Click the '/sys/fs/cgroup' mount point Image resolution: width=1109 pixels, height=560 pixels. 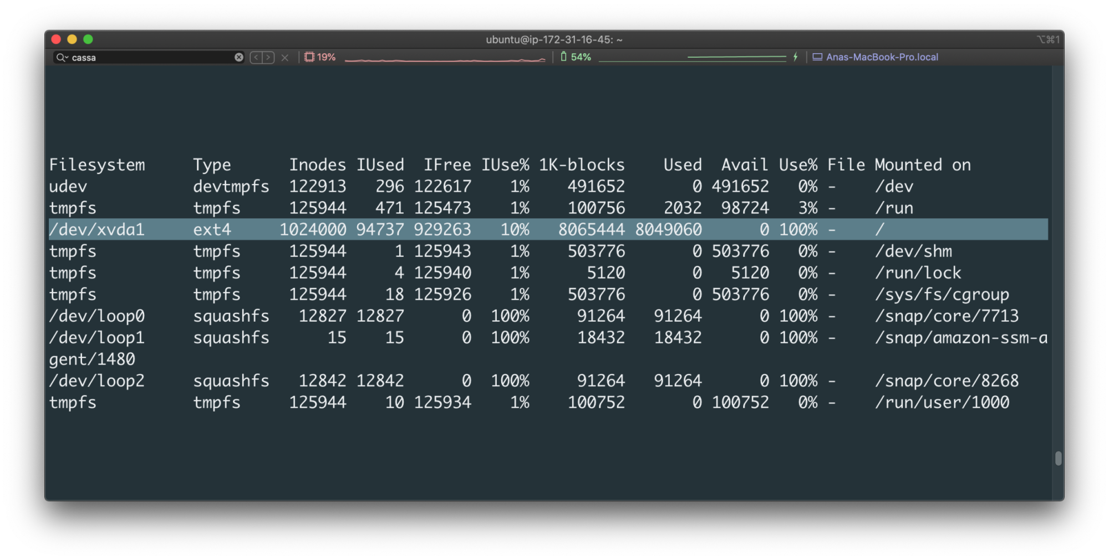tap(942, 295)
